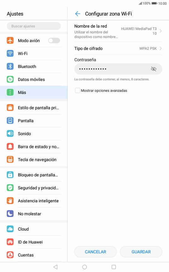The image size is (169, 272).
Task: Tap the CANCELAR button
Action: (x=95, y=252)
